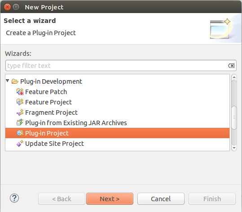The height and width of the screenshot is (212, 242).
Task: Click the wizard list scroll down arrow
Action: coord(234,148)
